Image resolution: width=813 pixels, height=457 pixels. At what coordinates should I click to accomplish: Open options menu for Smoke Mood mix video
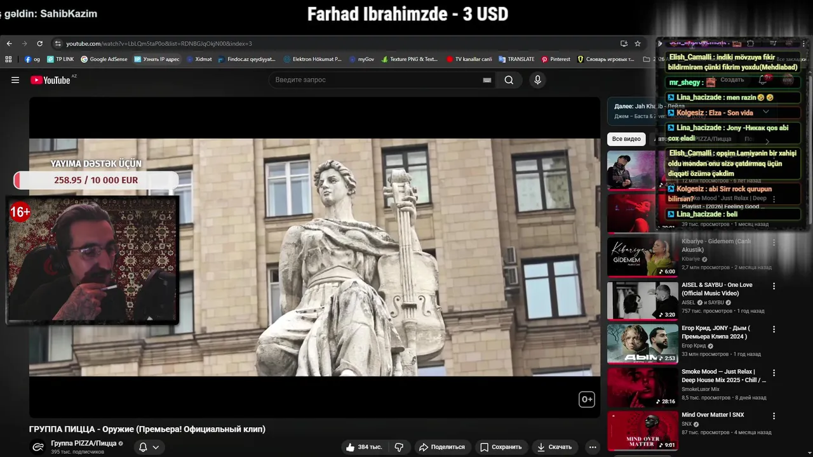click(x=774, y=373)
